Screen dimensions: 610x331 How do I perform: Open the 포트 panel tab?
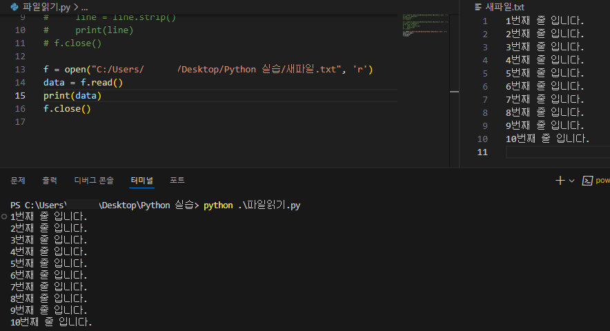tap(177, 180)
